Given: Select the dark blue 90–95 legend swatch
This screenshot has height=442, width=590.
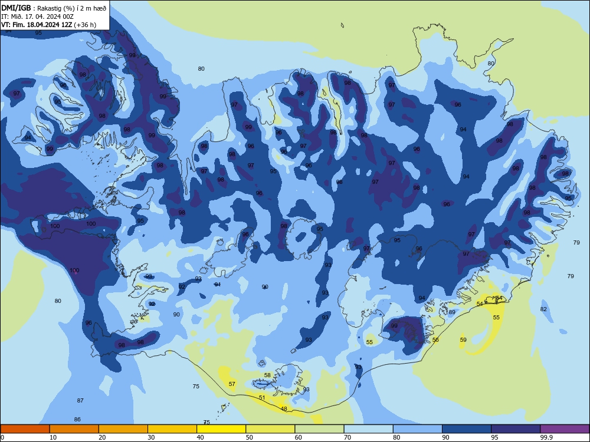Looking at the screenshot, I should [x=467, y=429].
